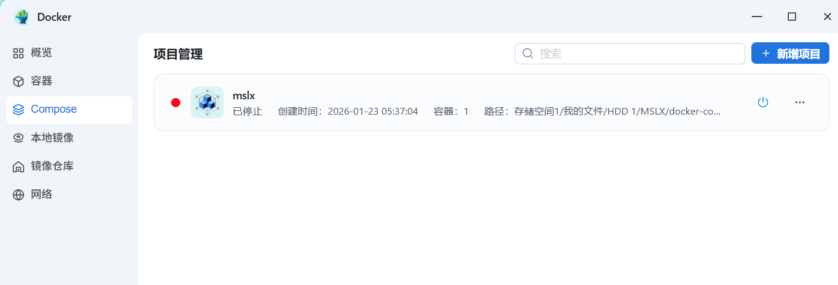Click the 镜像仓库 house icon

click(x=18, y=167)
